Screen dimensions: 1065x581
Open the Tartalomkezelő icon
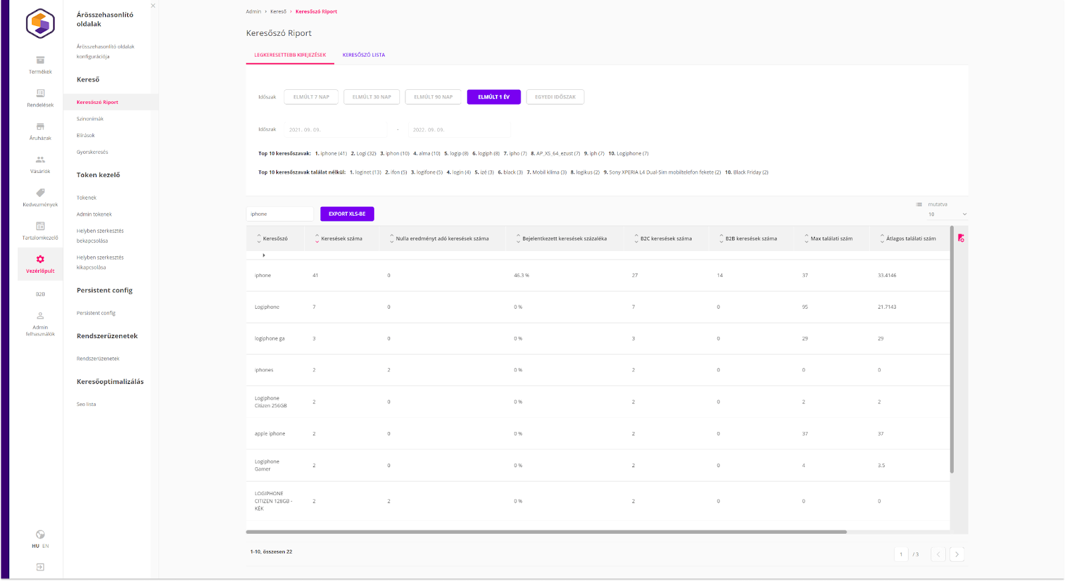pyautogui.click(x=40, y=226)
